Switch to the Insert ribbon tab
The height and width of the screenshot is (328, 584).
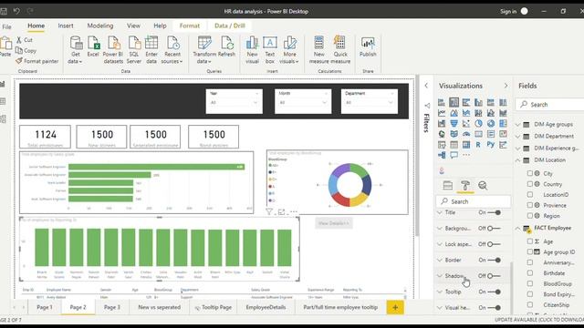66,26
